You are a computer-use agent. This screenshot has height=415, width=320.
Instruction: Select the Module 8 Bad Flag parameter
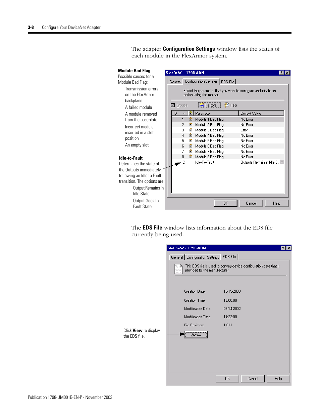pyautogui.click(x=209, y=157)
